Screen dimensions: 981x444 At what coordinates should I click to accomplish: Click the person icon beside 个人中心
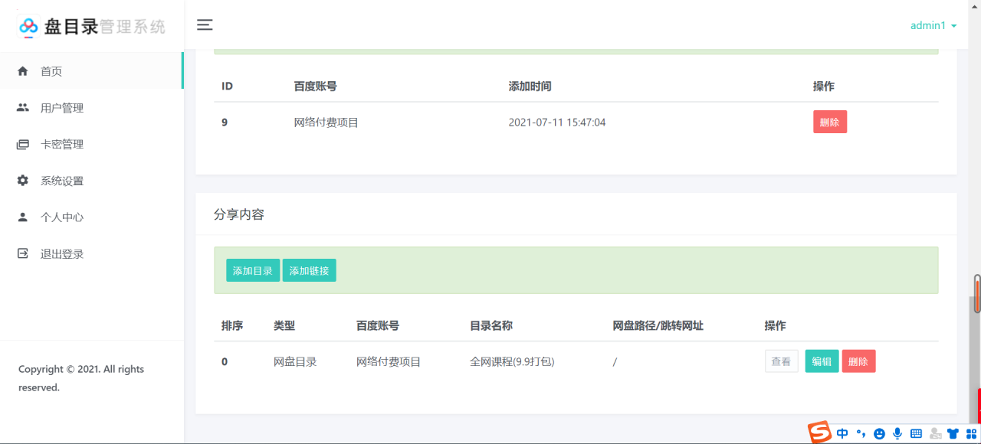coord(23,217)
